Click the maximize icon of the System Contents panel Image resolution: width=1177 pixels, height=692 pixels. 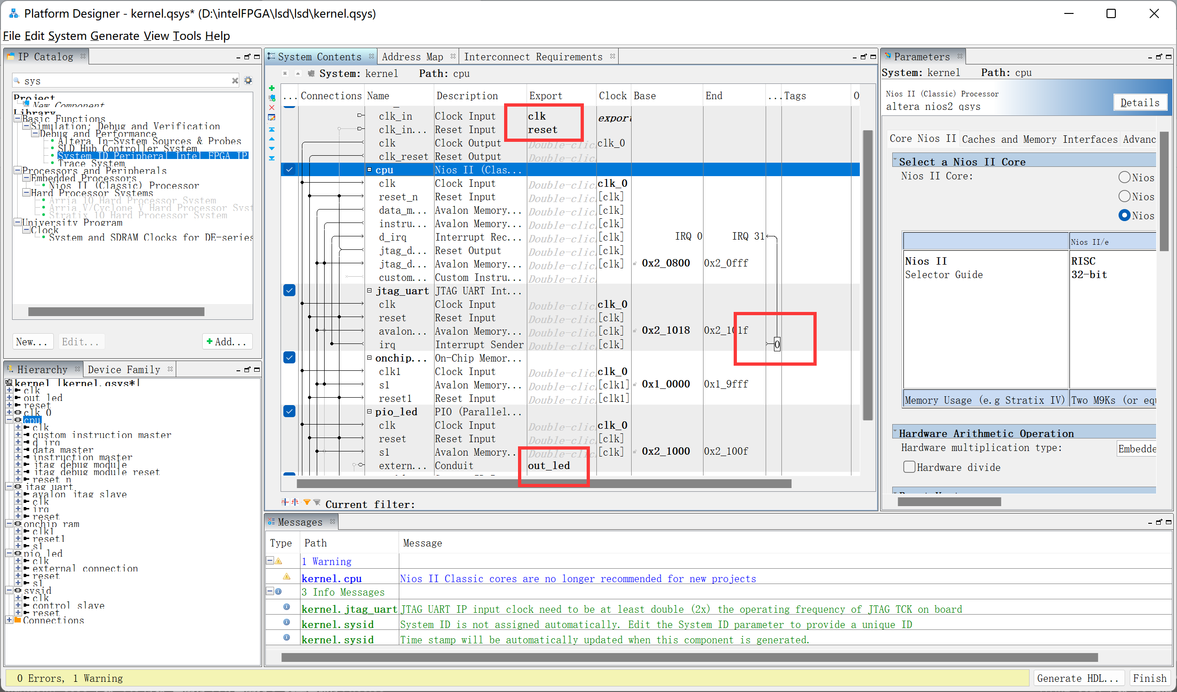coord(872,57)
